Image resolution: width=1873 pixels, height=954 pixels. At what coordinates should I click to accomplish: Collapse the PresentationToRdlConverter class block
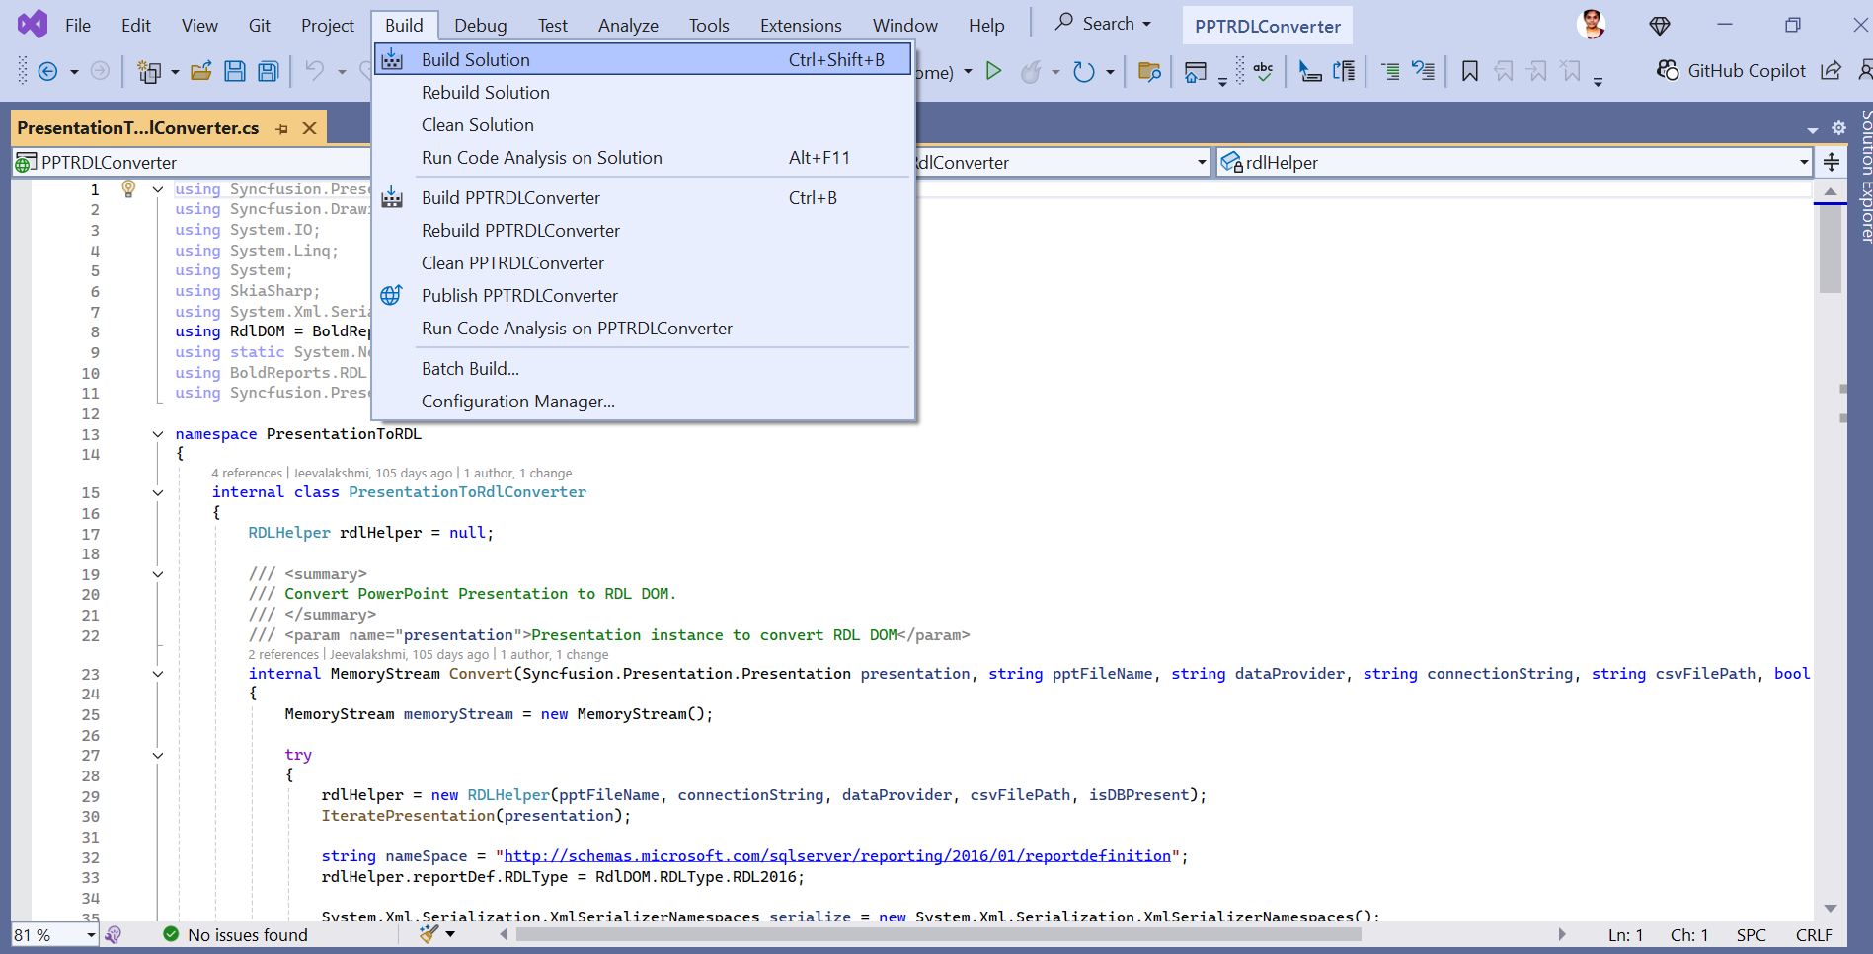point(158,492)
